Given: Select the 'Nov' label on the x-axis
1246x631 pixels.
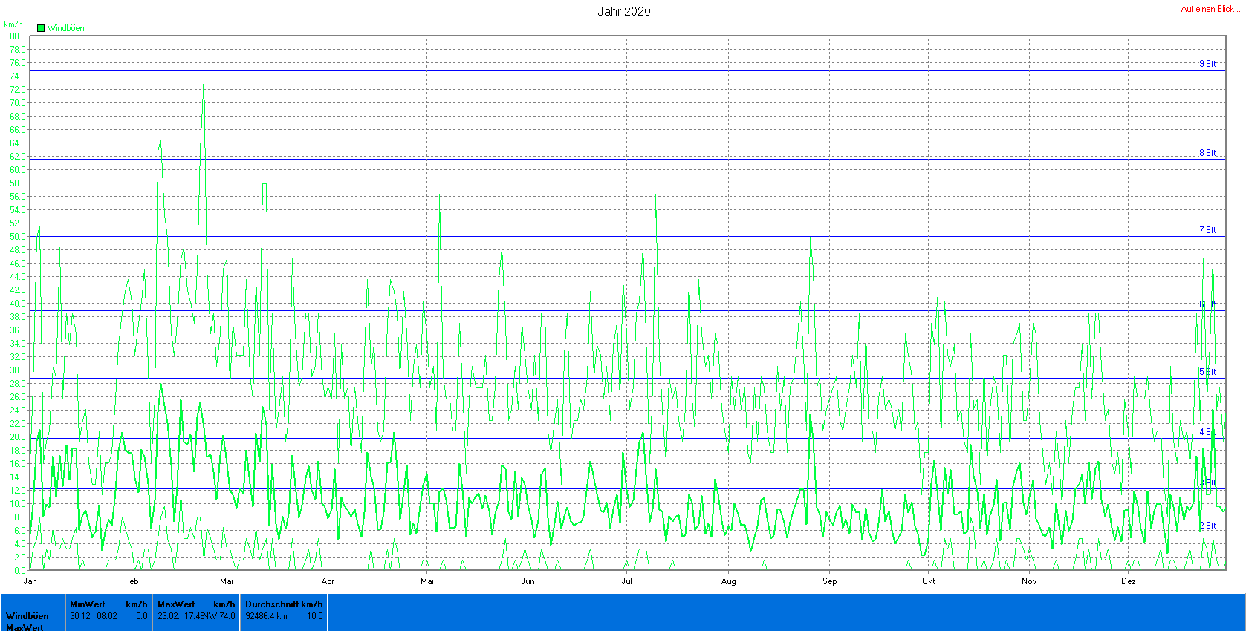Looking at the screenshot, I should (1029, 581).
